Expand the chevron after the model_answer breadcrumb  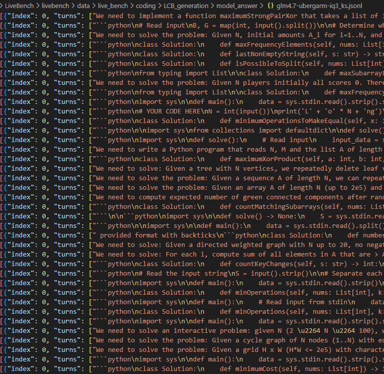(262, 6)
